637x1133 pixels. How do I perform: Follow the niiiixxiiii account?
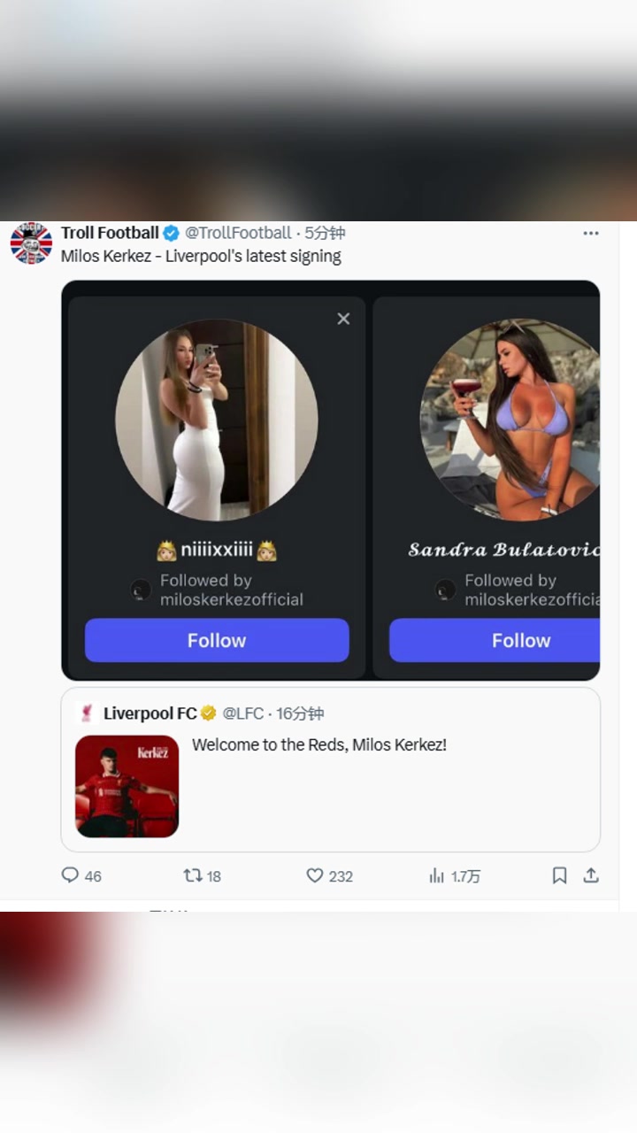217,640
